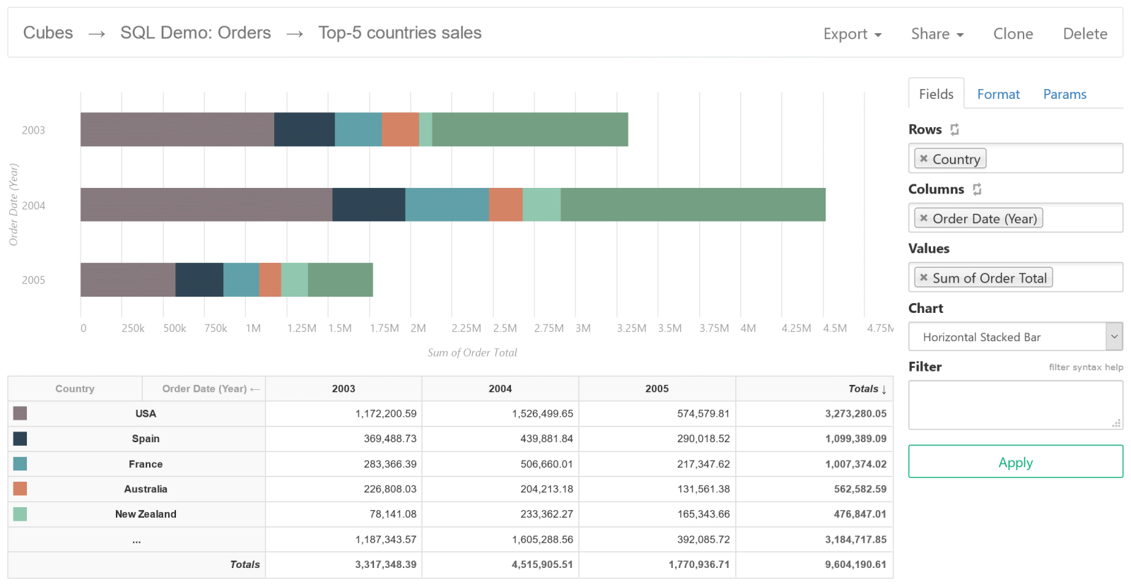Image resolution: width=1131 pixels, height=587 pixels.
Task: Click inside the Filter text box
Action: tap(1014, 405)
